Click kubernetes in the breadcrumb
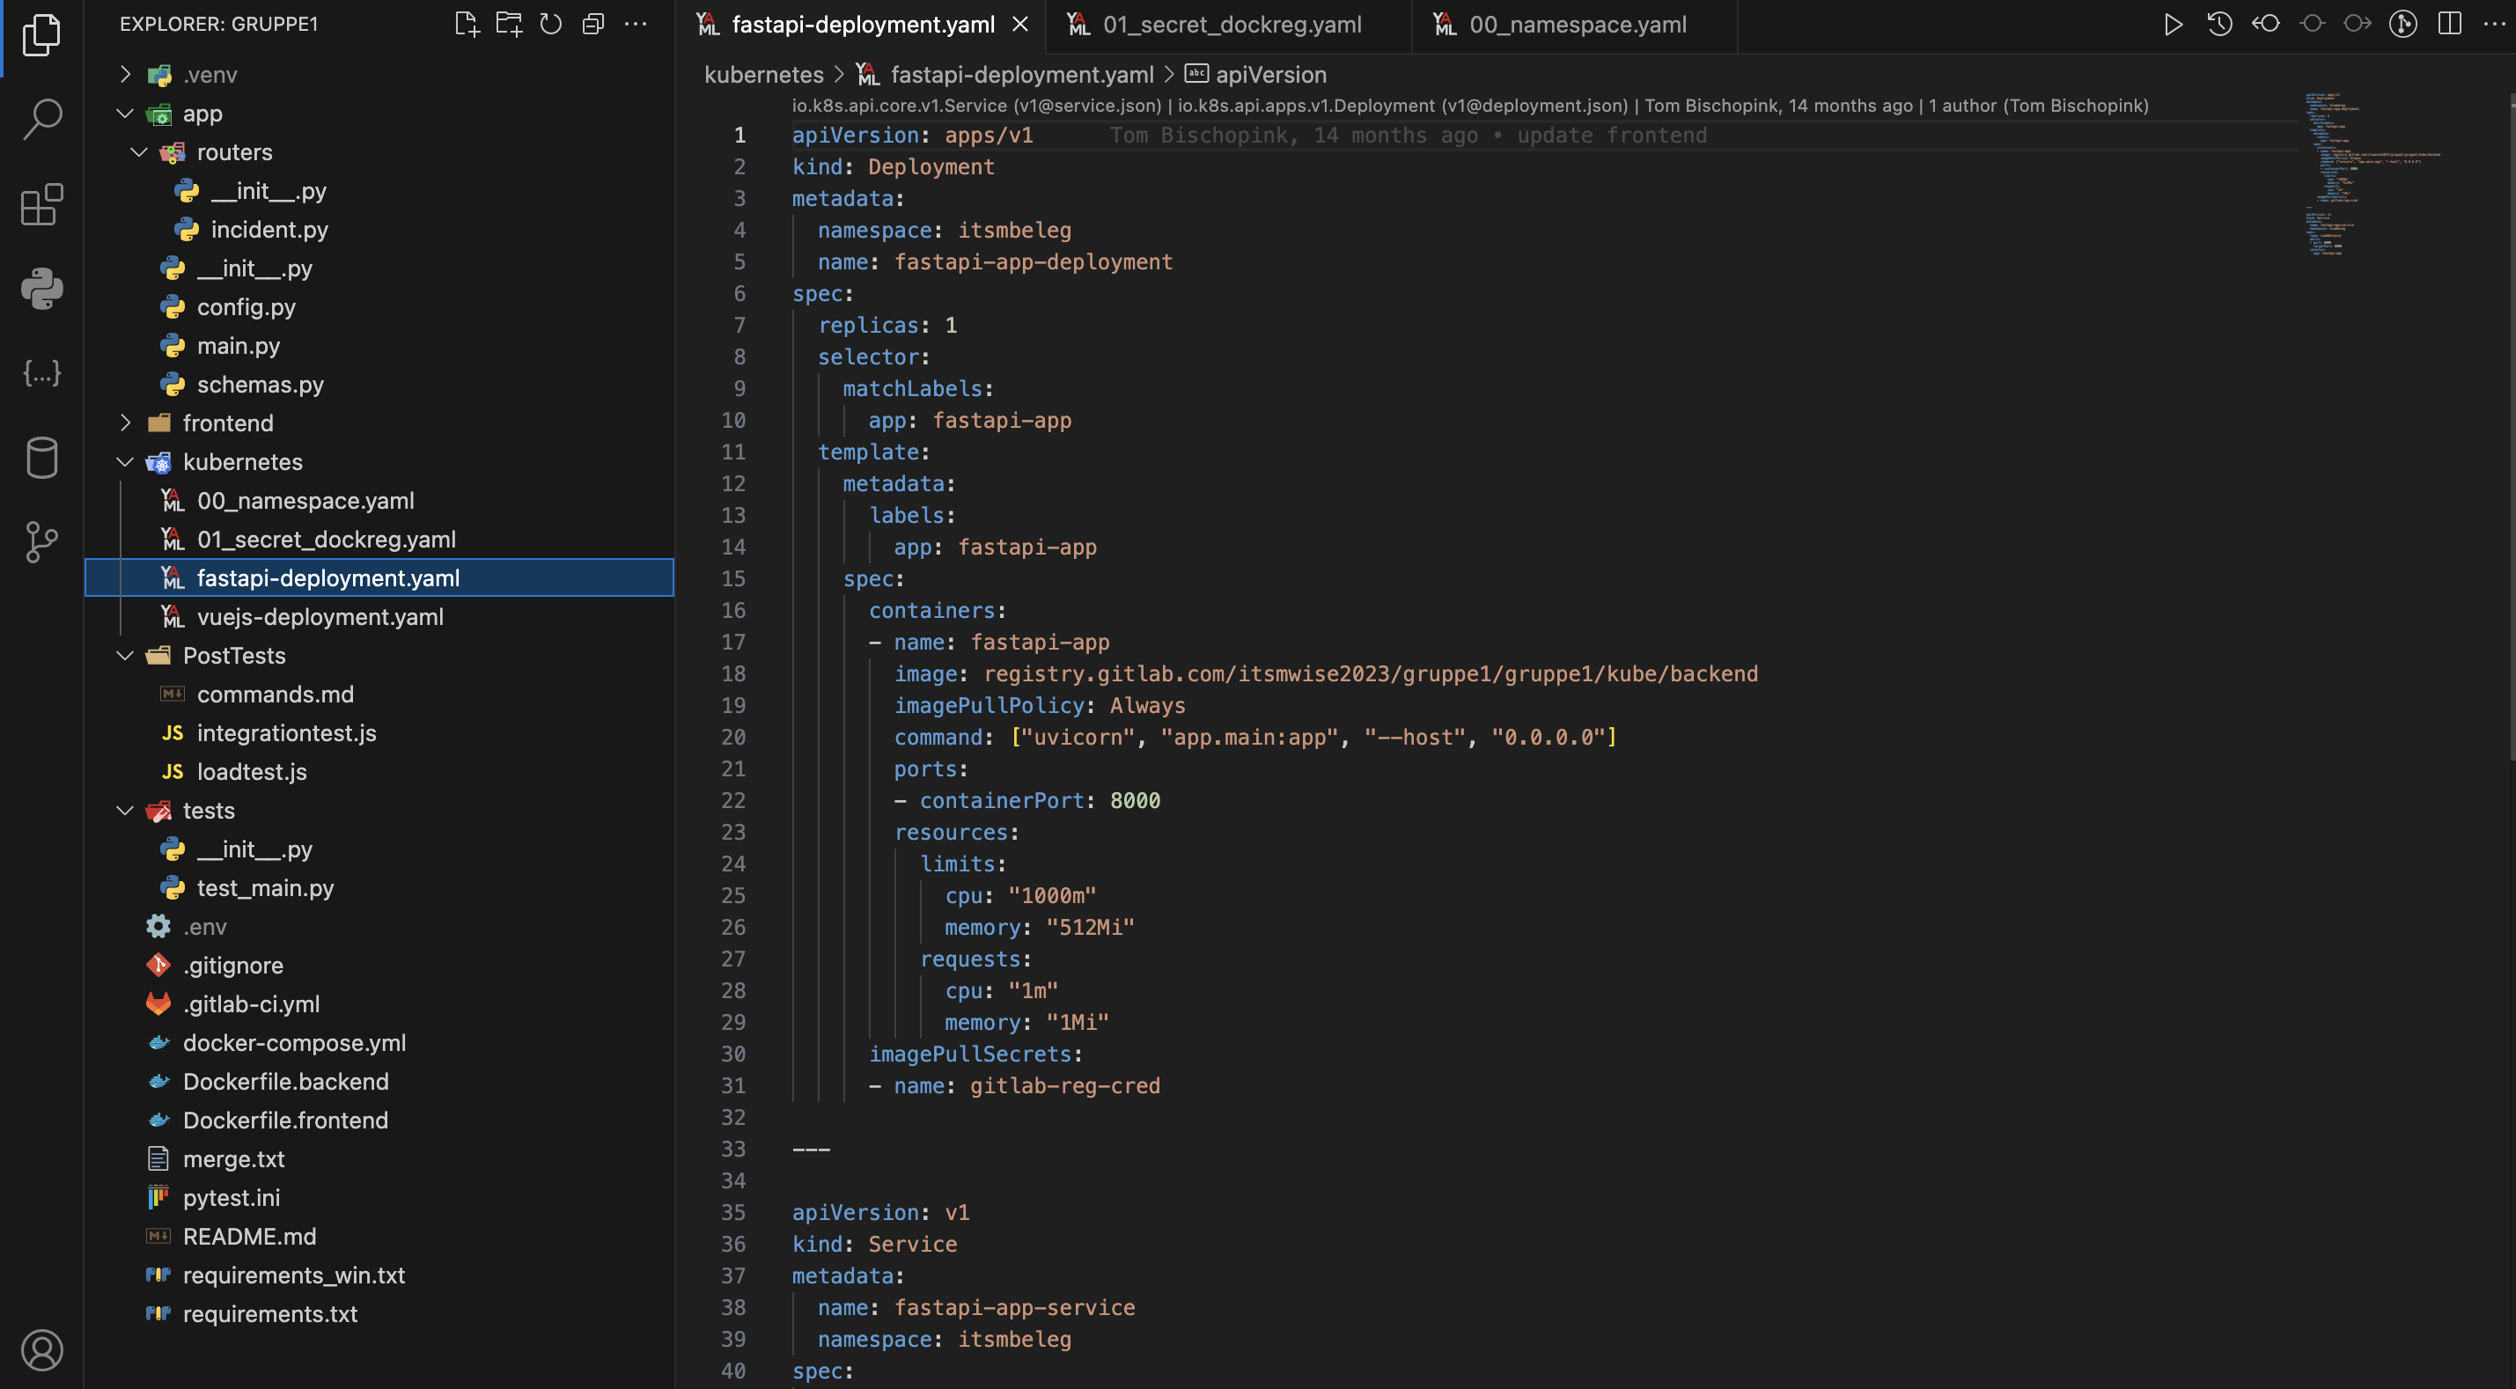 click(x=764, y=75)
